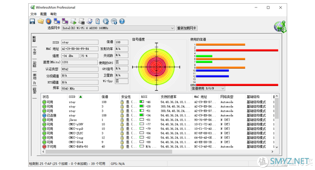Click the MAC 地址 field A2-C9-EB-D6-F9-E4
Image resolution: width=315 pixels, height=170 pixels.
pos(80,49)
